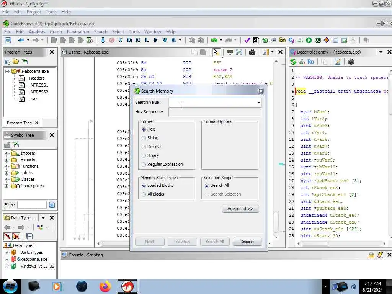Expand the Functions folder in Symbol Tree
Screen dimensions: 392x294
(7, 166)
